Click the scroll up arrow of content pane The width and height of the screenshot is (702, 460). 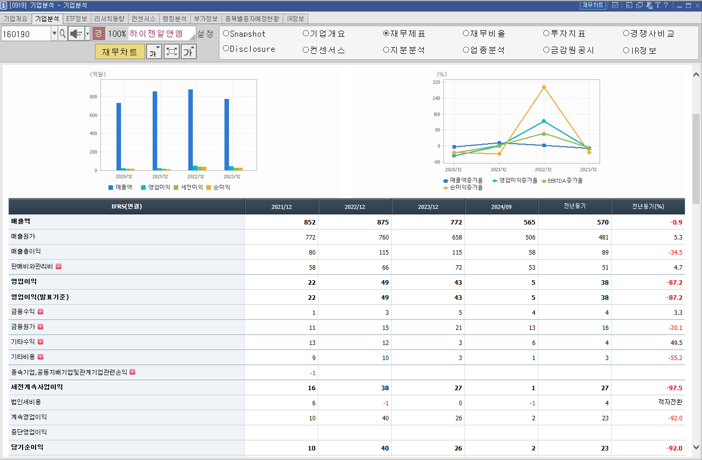696,75
